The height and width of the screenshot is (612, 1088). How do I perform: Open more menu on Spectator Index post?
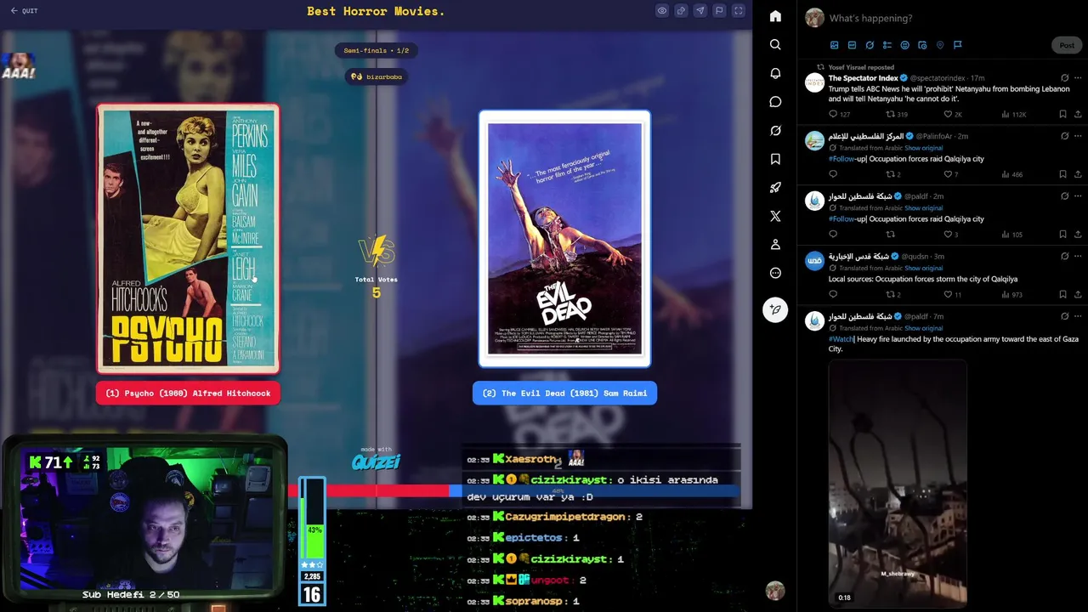1079,78
